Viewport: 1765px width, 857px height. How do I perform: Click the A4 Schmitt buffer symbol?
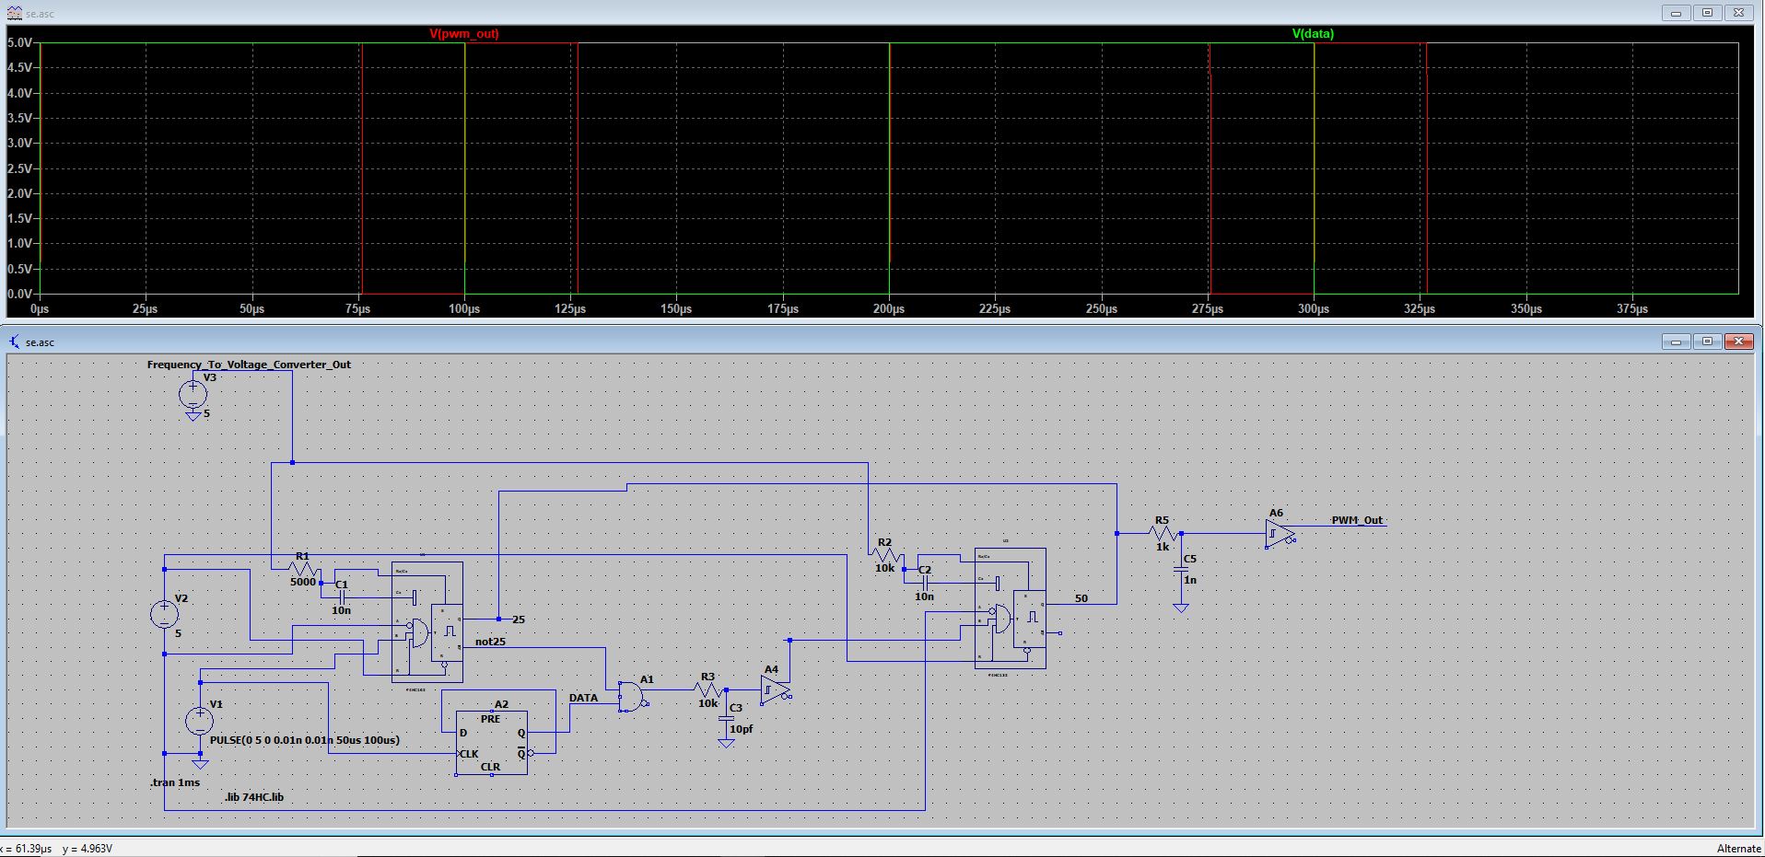pos(776,690)
